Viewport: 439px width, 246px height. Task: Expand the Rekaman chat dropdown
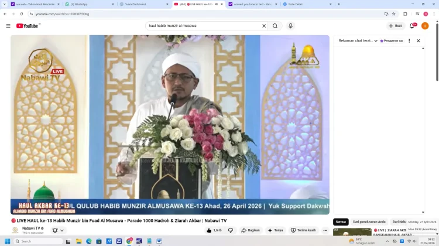358,40
